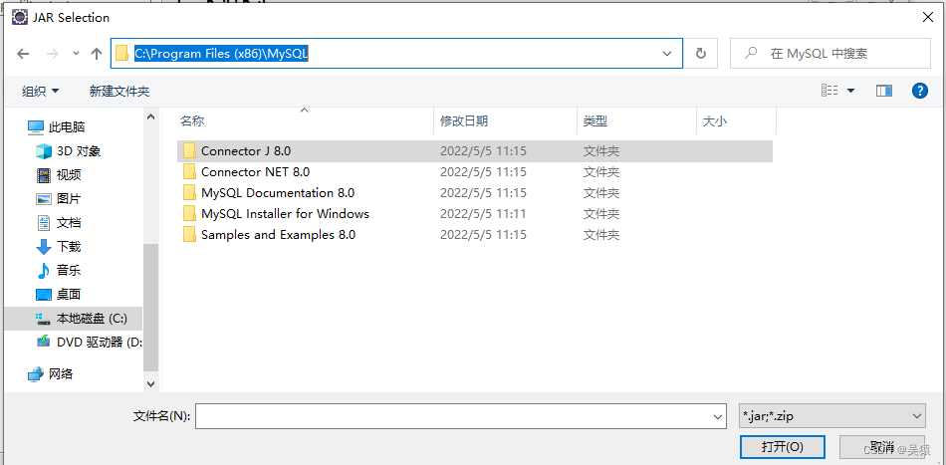Go forward using the right arrow
Image resolution: width=946 pixels, height=465 pixels.
53,54
